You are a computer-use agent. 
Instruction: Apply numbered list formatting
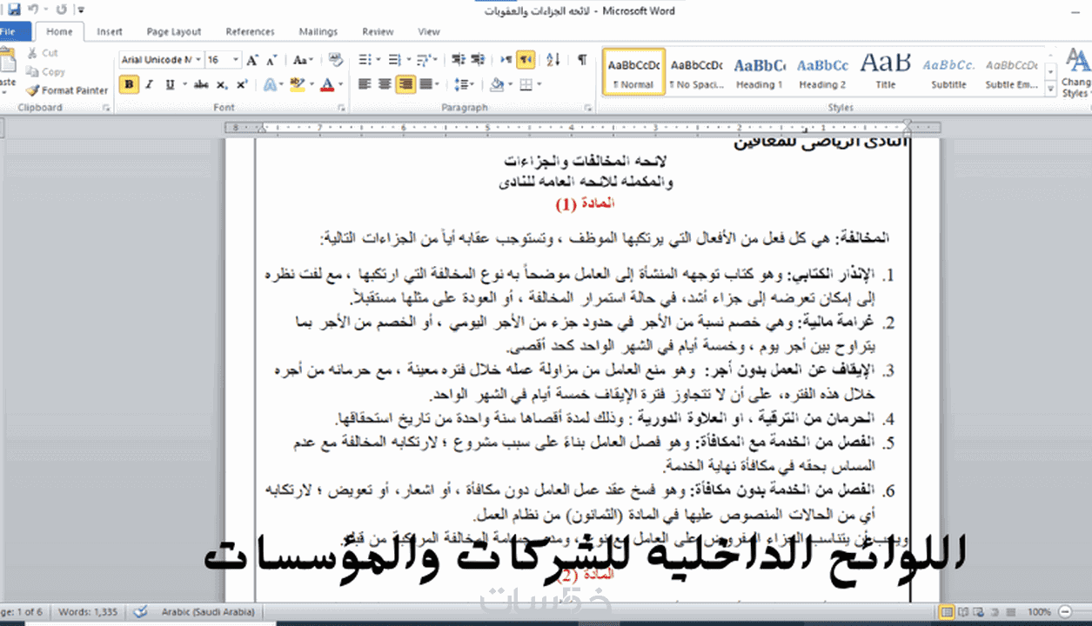click(395, 60)
